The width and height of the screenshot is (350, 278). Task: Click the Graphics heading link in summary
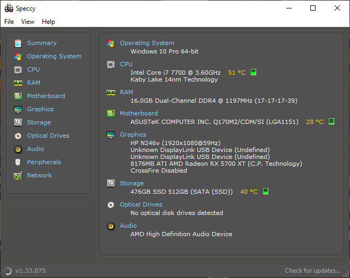133,134
